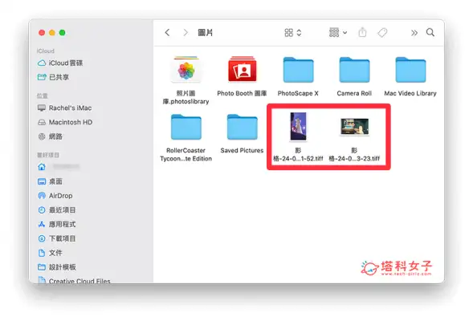Open the Share toolbar button

click(x=362, y=32)
